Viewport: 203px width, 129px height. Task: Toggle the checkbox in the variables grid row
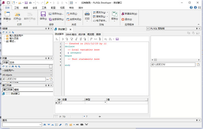pyautogui.click(x=59, y=103)
